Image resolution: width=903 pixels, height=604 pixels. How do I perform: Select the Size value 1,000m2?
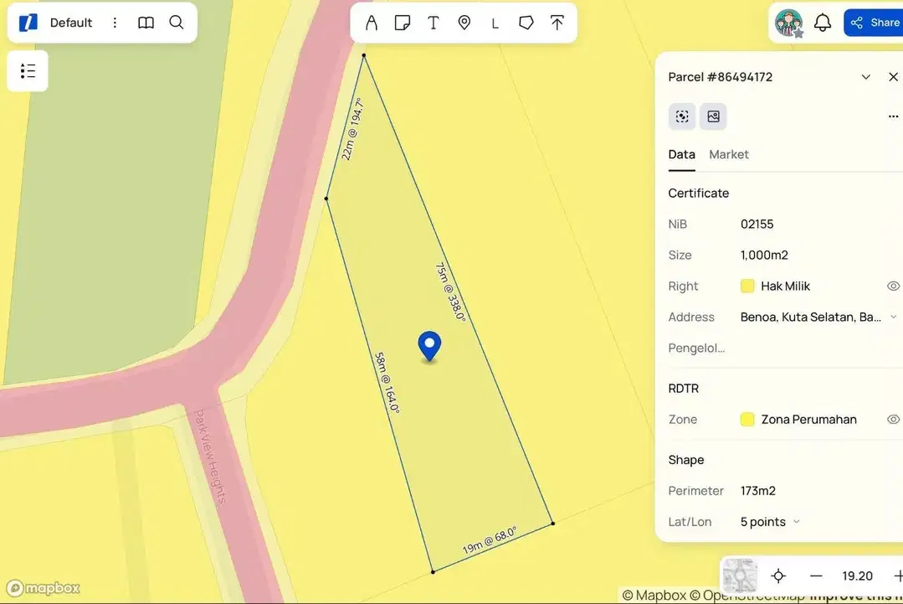click(x=764, y=255)
